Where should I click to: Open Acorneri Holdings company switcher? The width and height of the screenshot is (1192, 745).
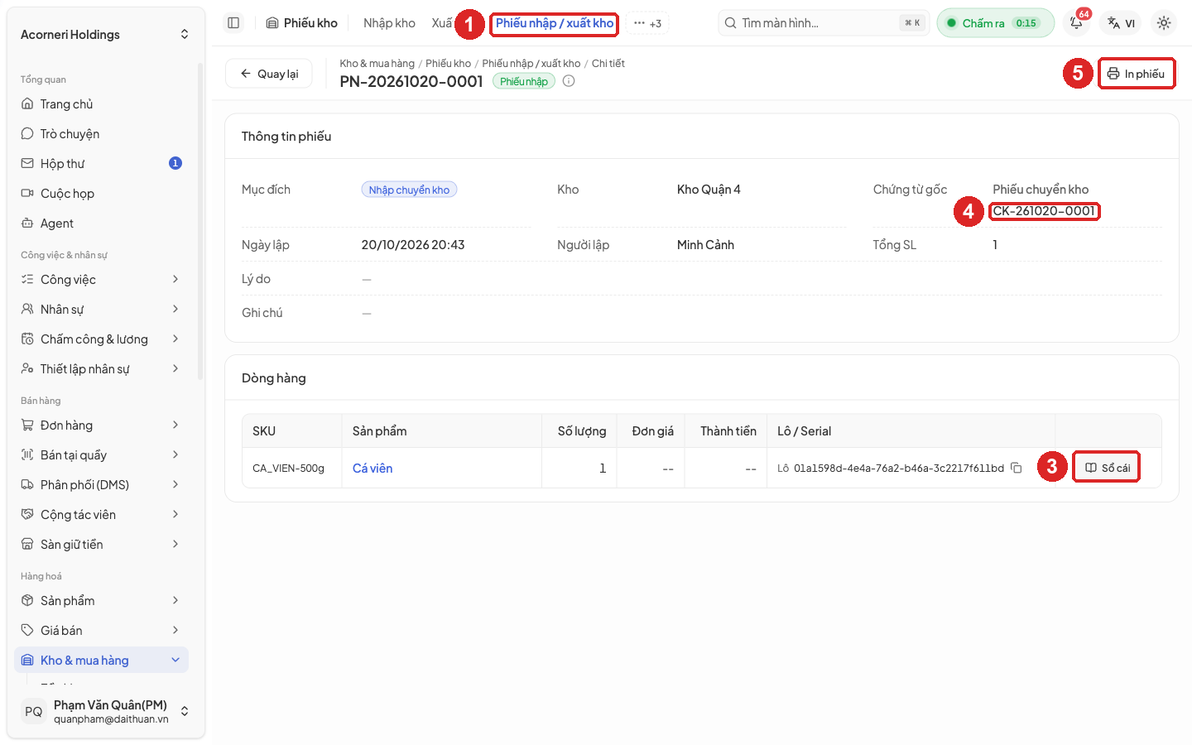pyautogui.click(x=105, y=35)
